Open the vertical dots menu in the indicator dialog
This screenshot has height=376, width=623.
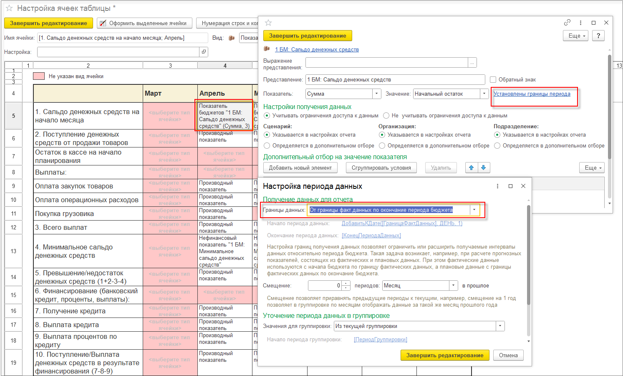click(x=580, y=23)
